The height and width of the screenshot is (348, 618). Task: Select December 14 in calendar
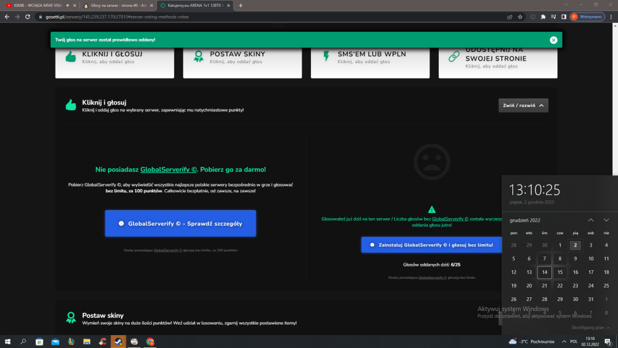pos(544,272)
